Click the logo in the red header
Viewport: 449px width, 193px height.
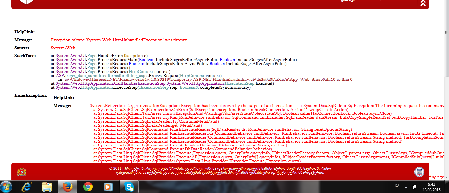point(26,2)
